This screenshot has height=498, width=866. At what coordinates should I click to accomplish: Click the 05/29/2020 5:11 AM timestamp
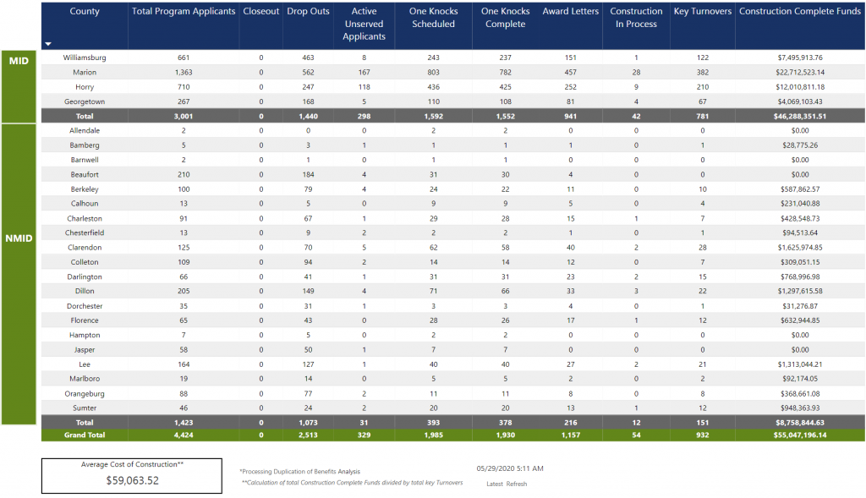click(x=510, y=468)
